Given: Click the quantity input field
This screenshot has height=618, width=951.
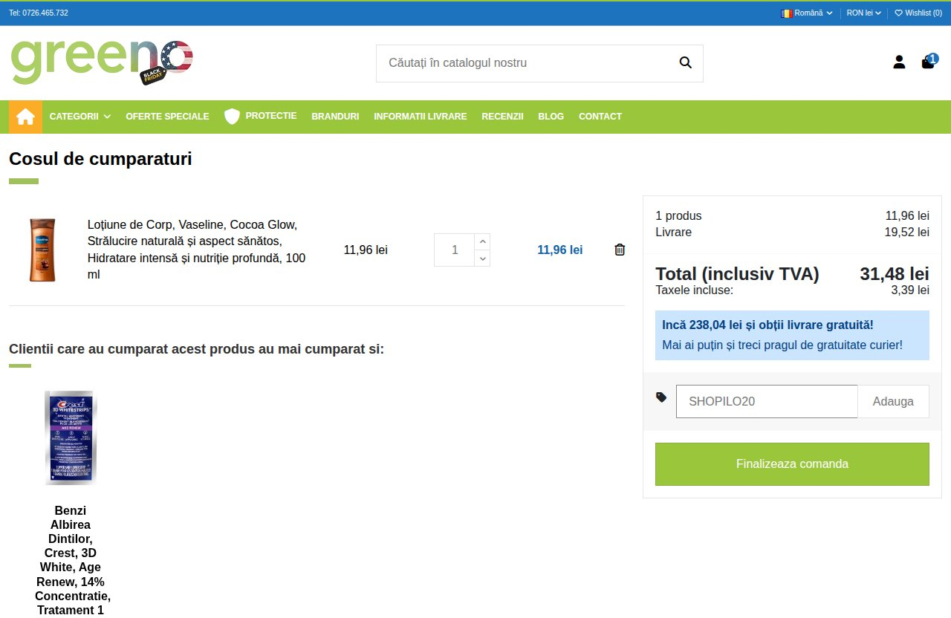Looking at the screenshot, I should click(x=455, y=250).
